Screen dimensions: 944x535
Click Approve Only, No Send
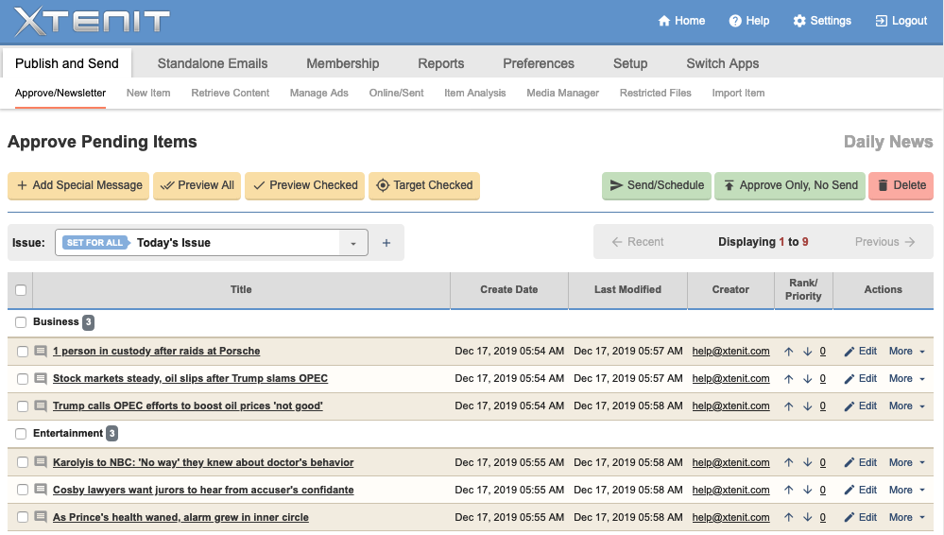coord(790,185)
